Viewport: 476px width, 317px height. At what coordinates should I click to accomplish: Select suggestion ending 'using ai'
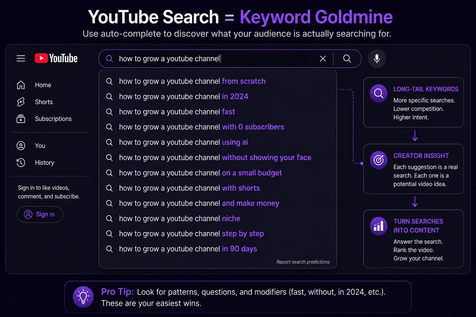[x=218, y=142]
